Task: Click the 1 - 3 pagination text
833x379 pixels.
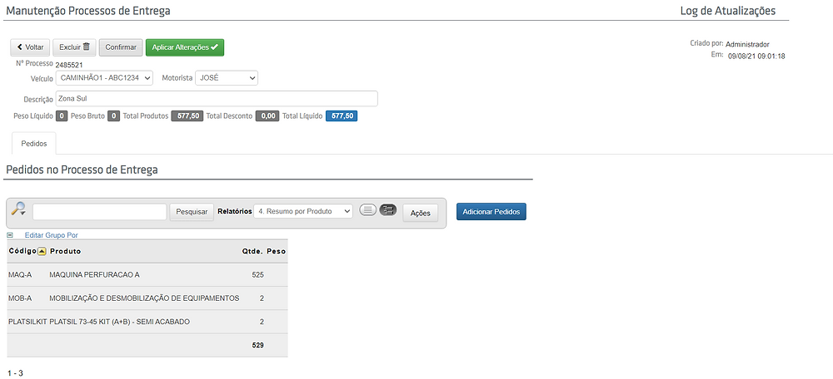Action: 15,373
